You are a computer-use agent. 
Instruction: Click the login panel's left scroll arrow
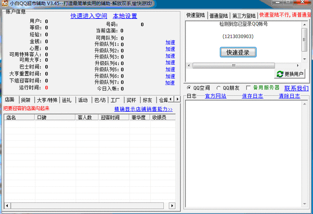189,65
